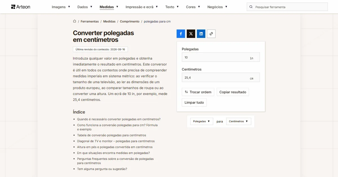Open the Negócios menu
Viewport: 338px width, 177px height.
217,7
